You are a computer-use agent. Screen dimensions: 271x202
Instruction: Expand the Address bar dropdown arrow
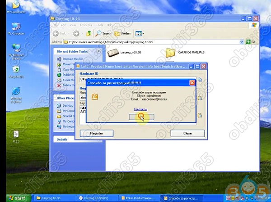click(x=242, y=42)
